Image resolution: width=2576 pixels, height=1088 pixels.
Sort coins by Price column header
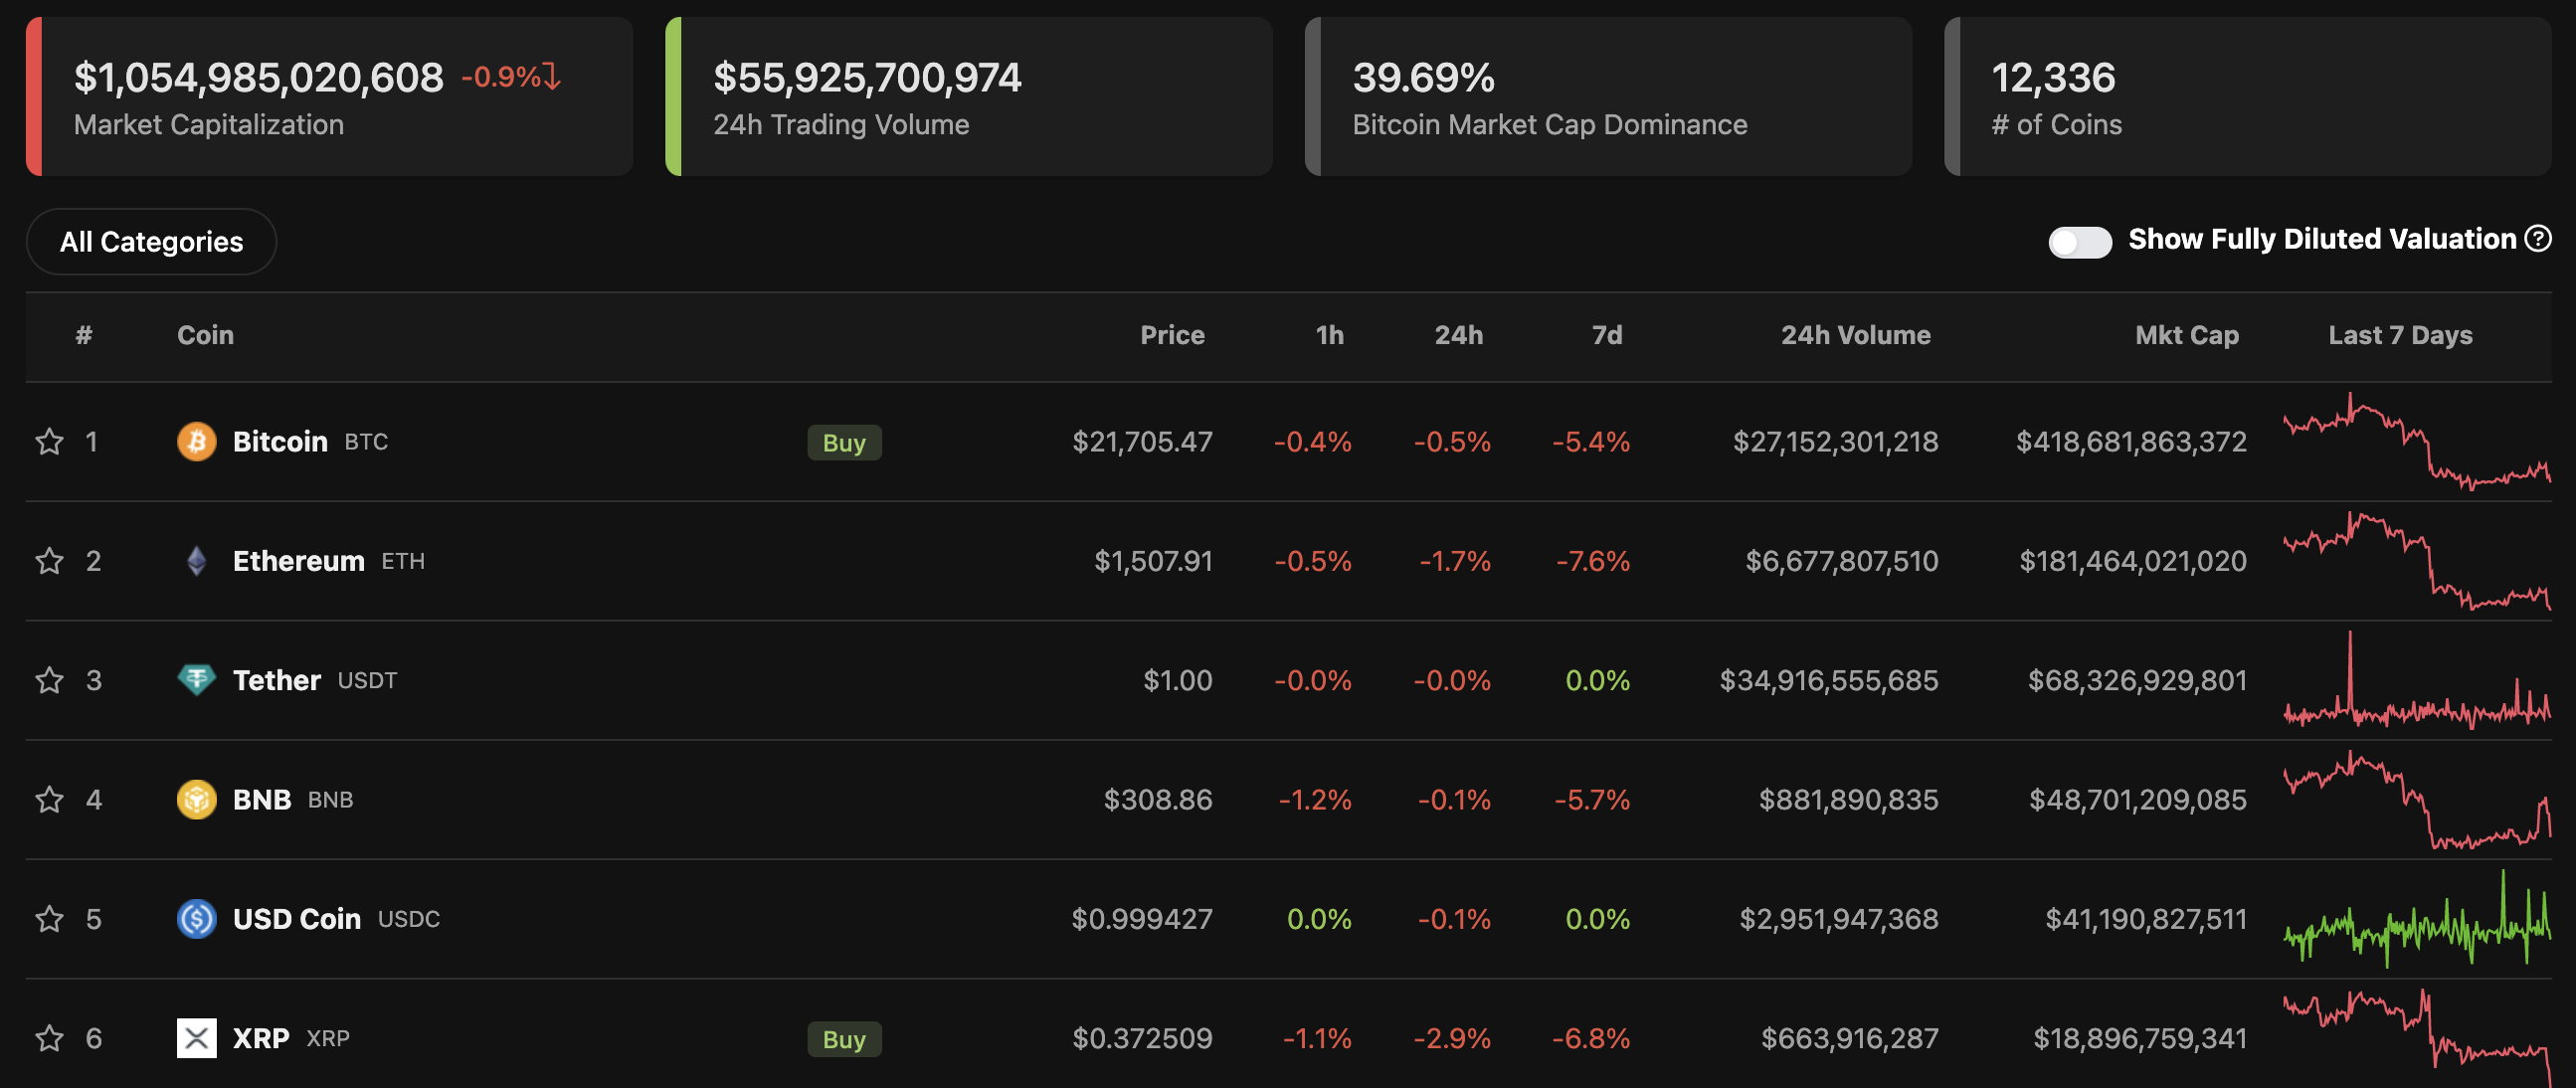pos(1172,335)
